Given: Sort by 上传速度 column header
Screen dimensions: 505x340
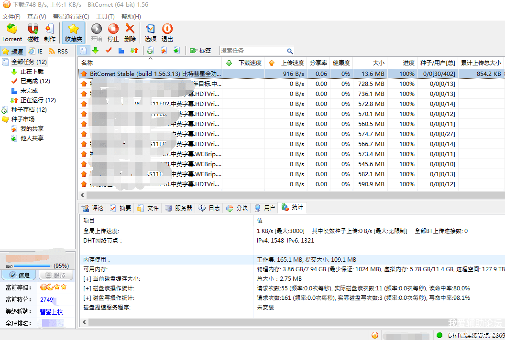Looking at the screenshot, I should (286, 63).
